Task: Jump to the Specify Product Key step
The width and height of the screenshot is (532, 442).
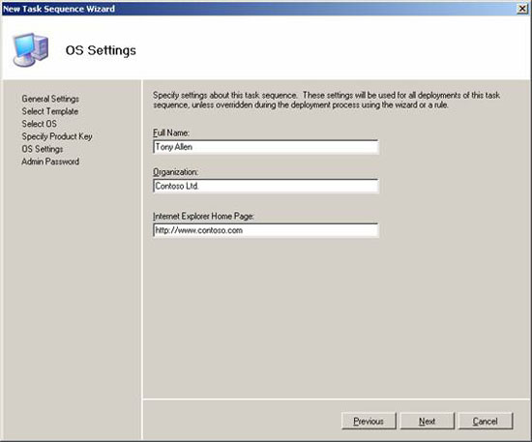Action: click(x=57, y=136)
